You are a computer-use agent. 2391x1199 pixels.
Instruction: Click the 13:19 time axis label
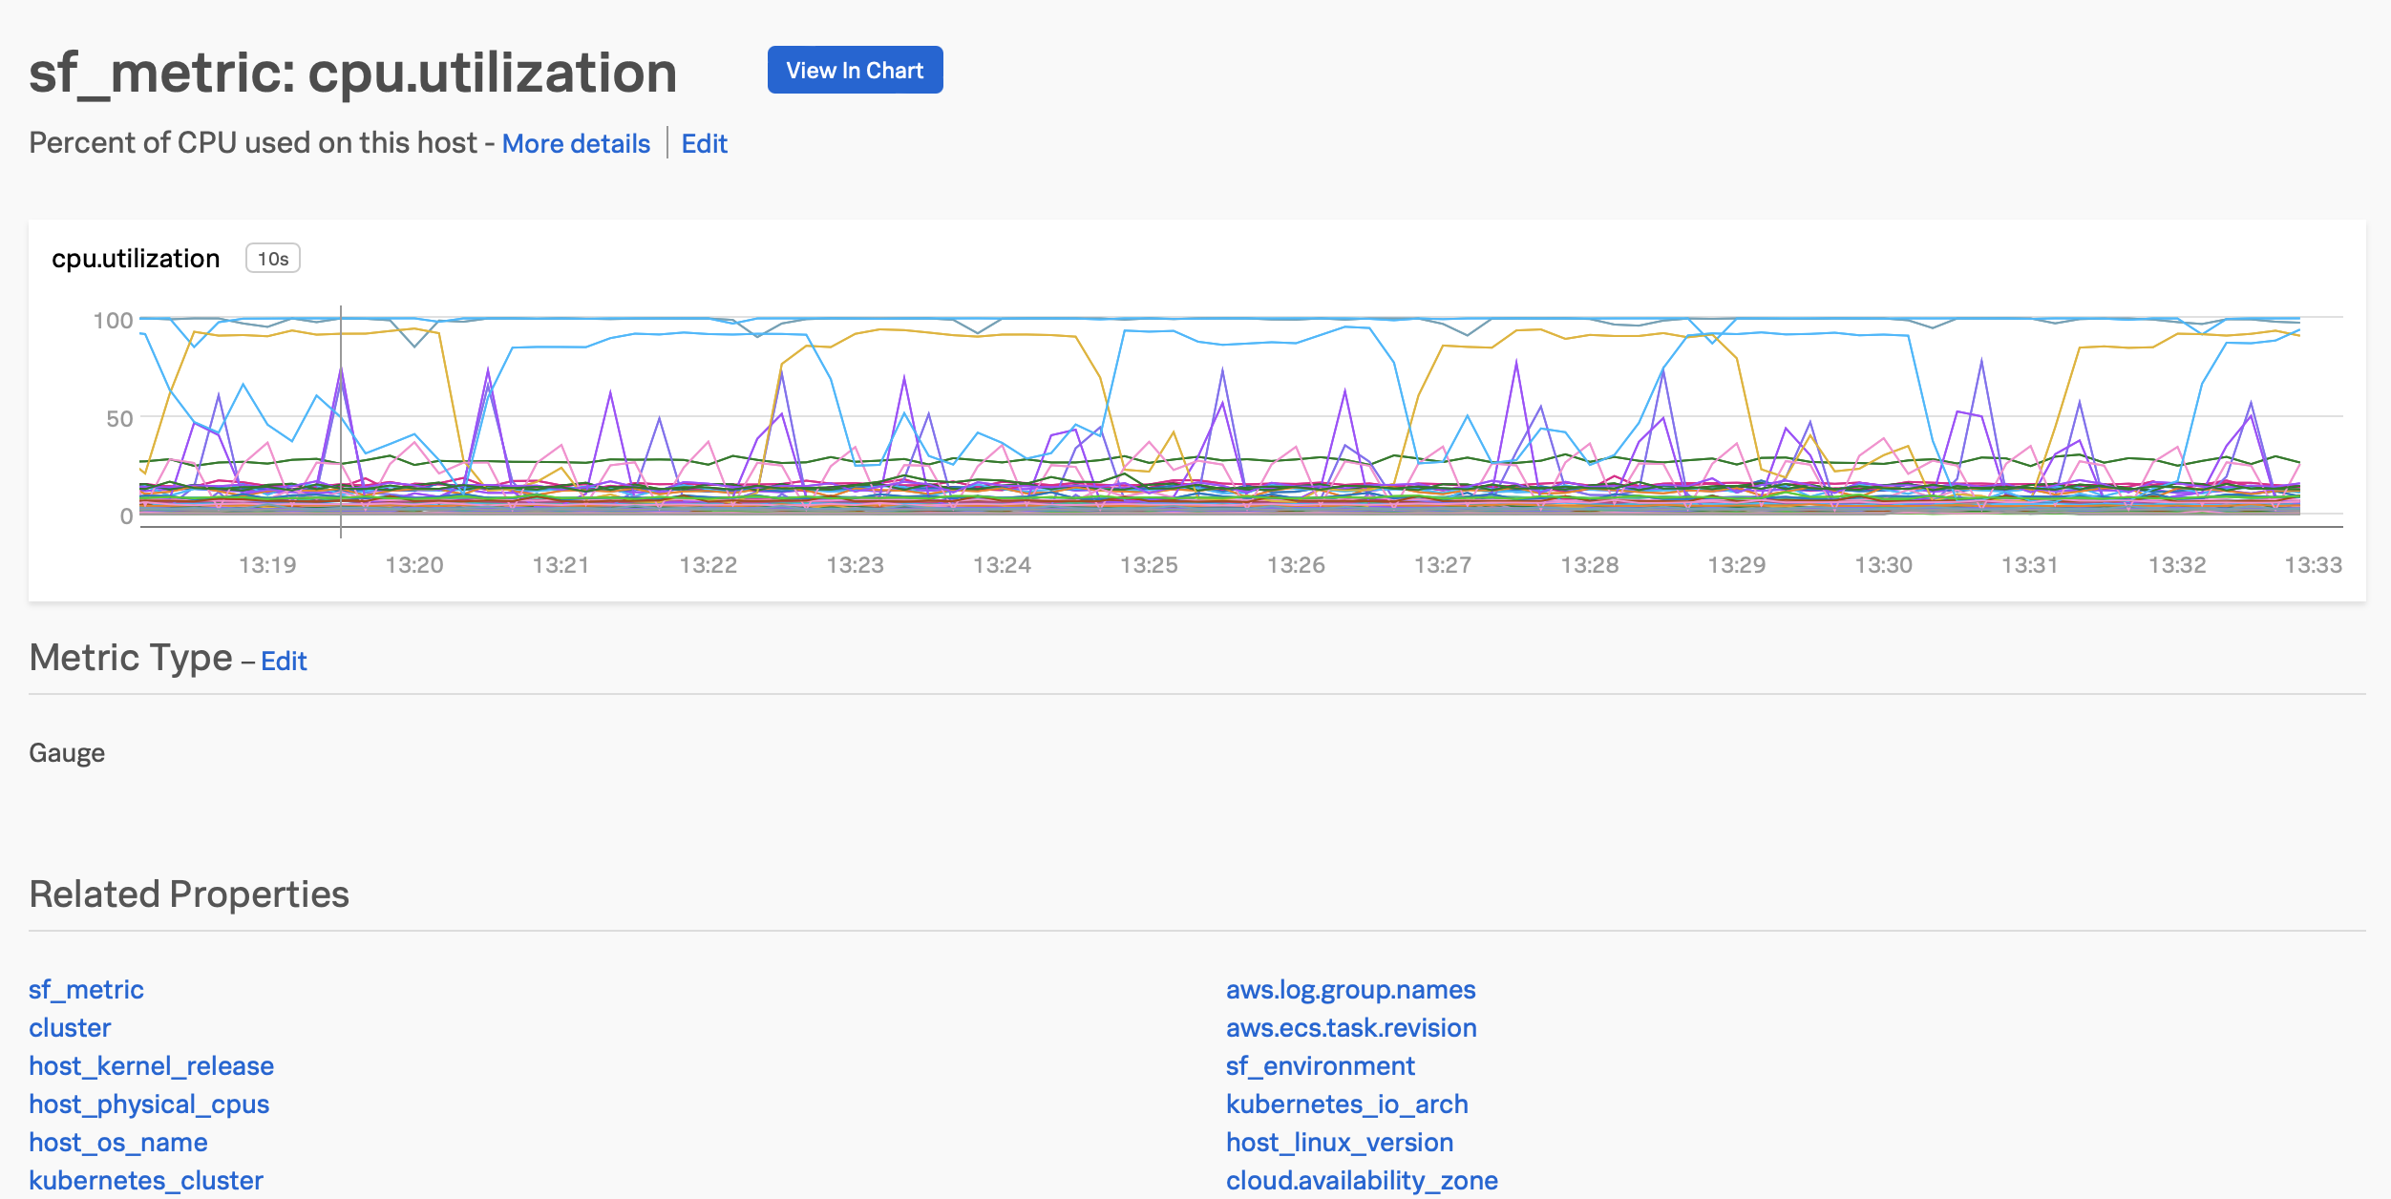coord(267,564)
